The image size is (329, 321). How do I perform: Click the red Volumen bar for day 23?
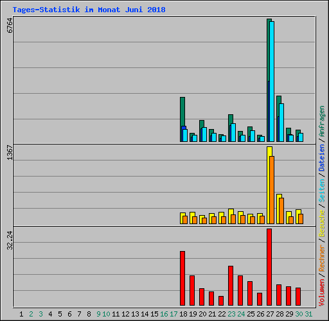(x=231, y=286)
